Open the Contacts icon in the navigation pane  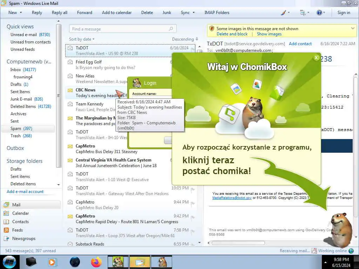pyautogui.click(x=6, y=222)
